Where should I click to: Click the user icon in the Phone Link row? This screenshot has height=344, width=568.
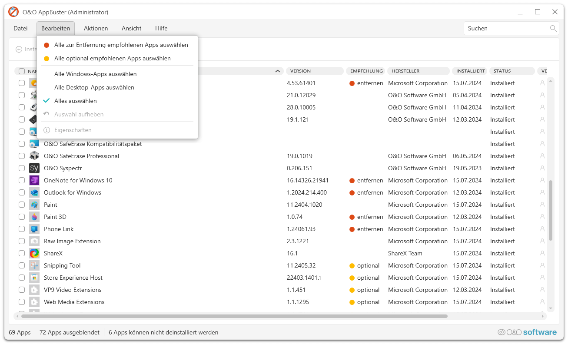tap(542, 229)
